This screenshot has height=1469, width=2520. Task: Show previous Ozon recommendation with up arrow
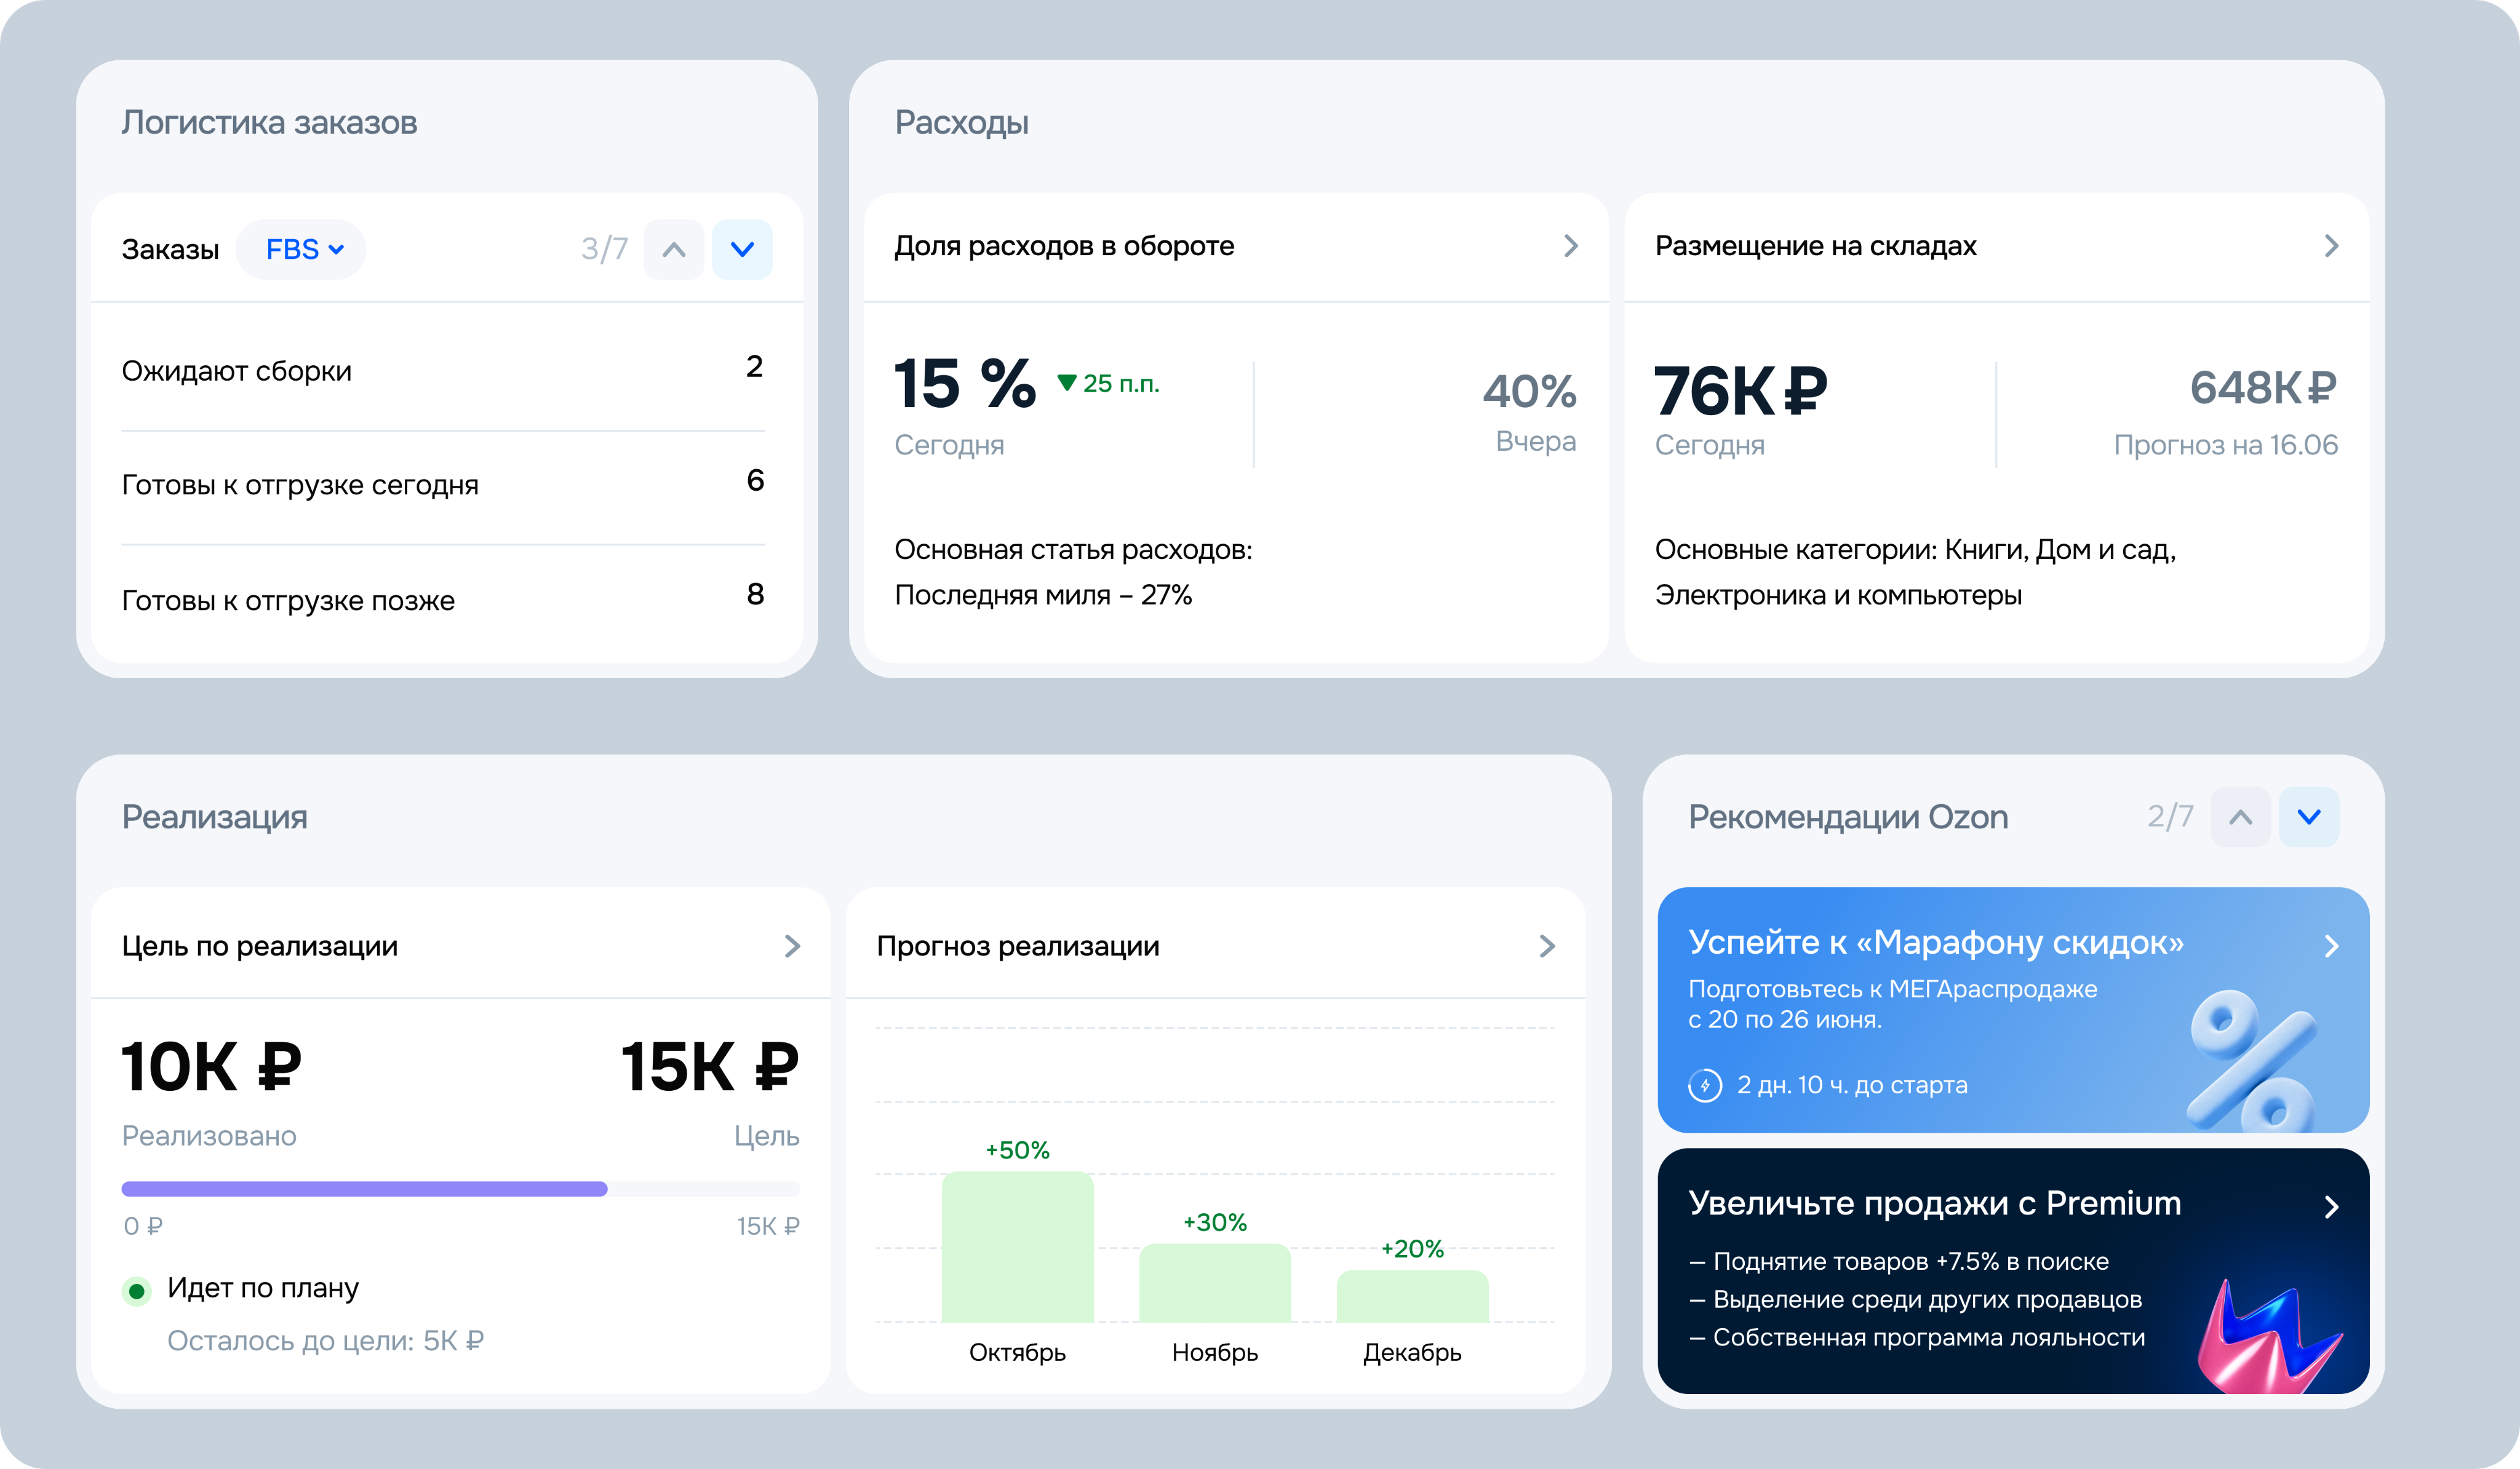point(2240,817)
